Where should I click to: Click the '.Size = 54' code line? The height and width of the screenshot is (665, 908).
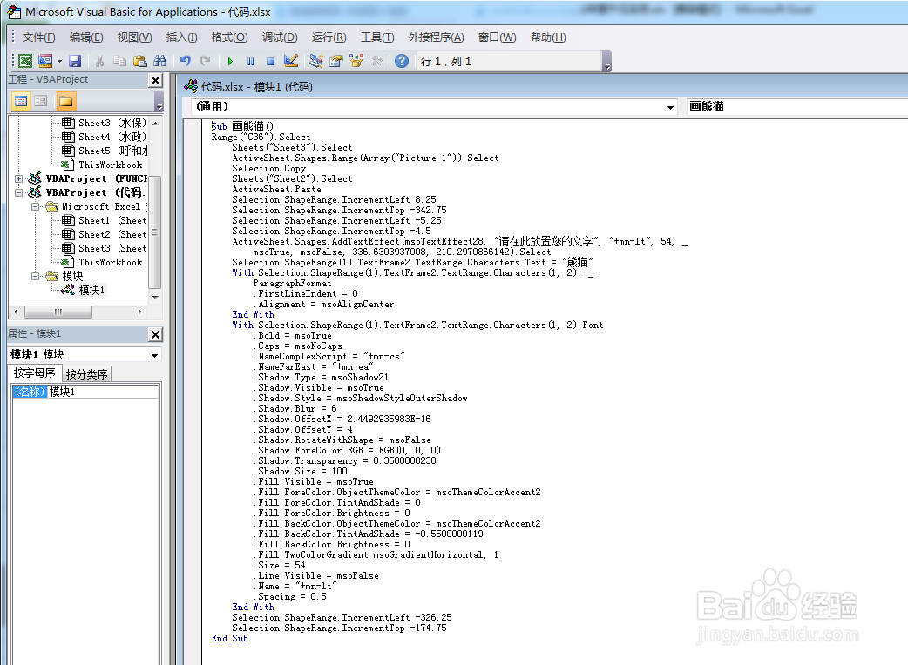pos(279,565)
